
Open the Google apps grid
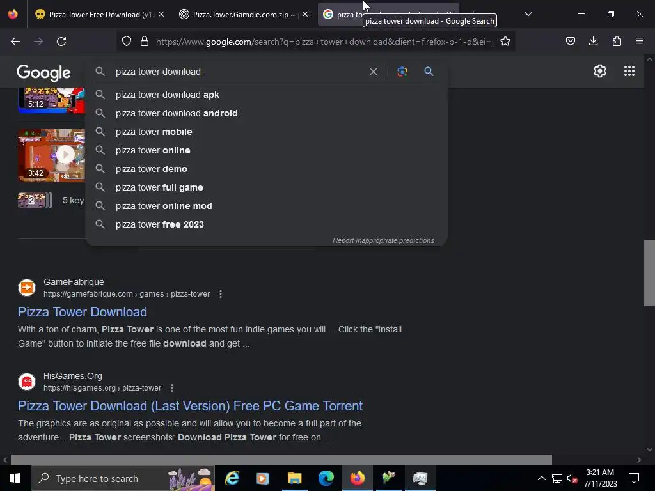pyautogui.click(x=629, y=71)
